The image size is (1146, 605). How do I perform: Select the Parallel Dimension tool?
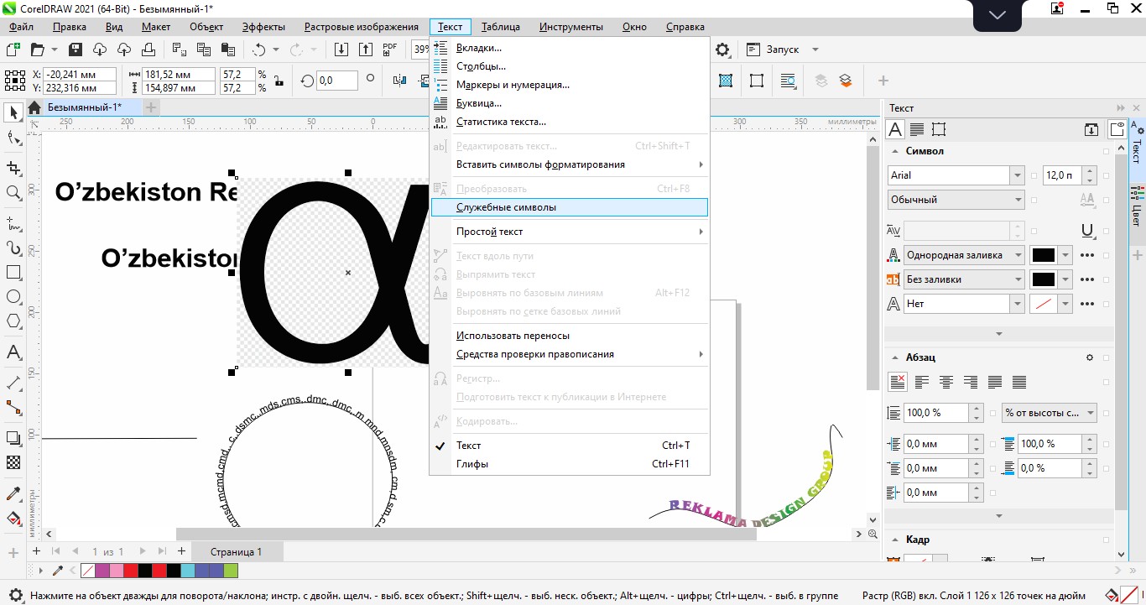13,383
